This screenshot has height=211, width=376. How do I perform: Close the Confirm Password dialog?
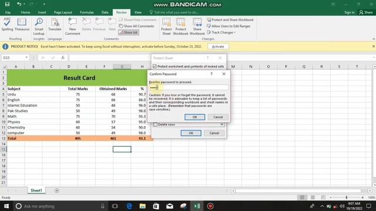pyautogui.click(x=224, y=74)
